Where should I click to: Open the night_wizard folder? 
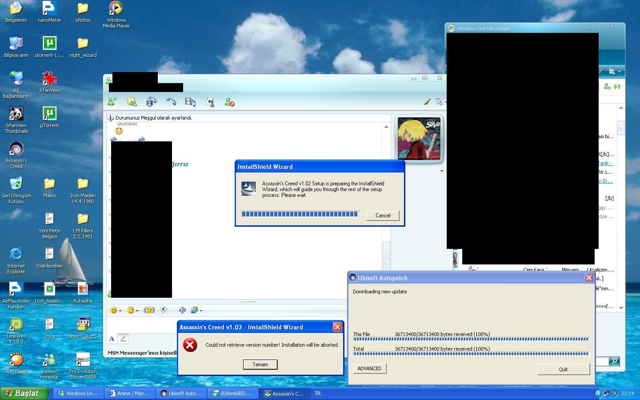coord(83,47)
